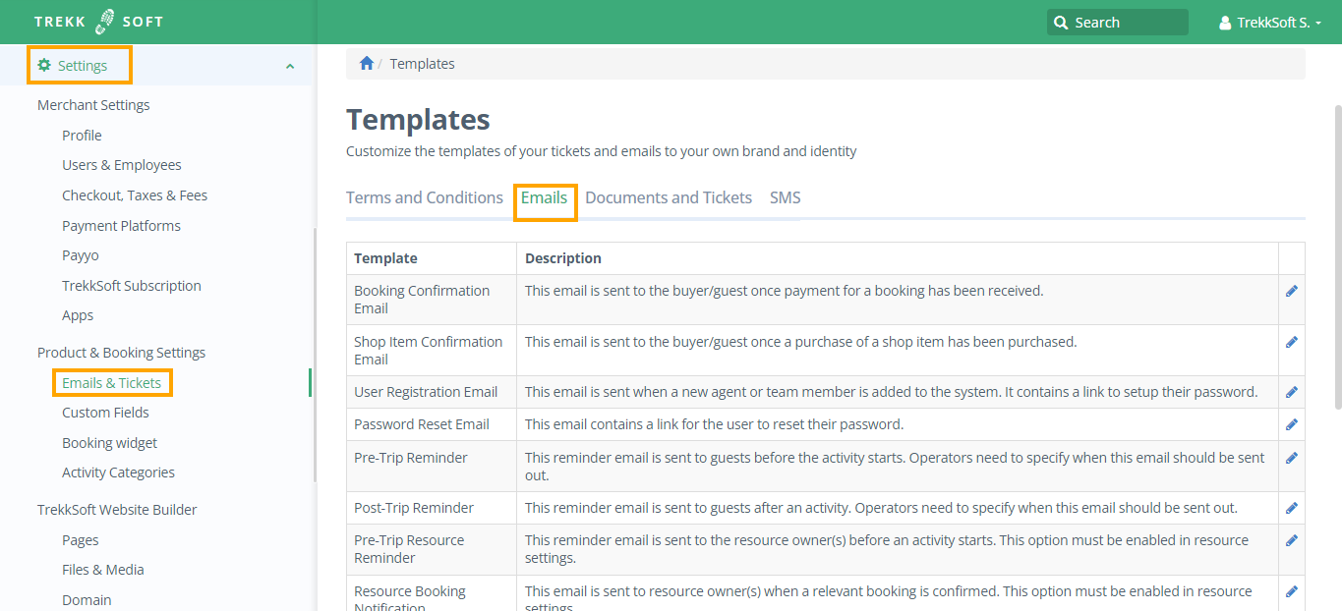Select Custom Fields in the sidebar

point(105,413)
